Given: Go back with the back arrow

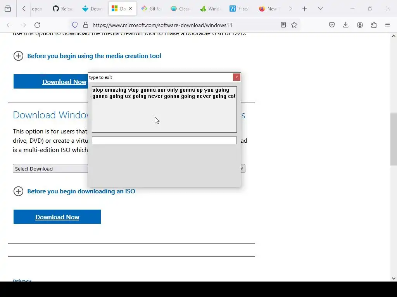Looking at the screenshot, I should pos(9,25).
